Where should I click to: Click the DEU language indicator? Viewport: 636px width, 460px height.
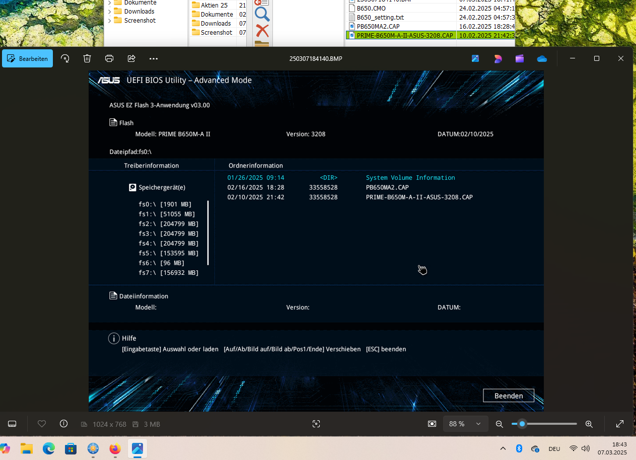click(554, 449)
